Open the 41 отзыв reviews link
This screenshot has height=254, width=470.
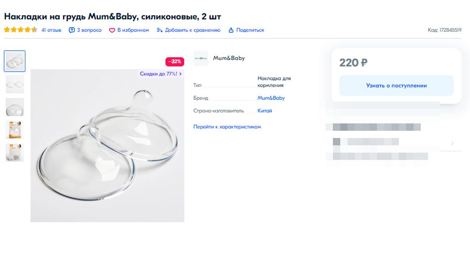click(51, 30)
